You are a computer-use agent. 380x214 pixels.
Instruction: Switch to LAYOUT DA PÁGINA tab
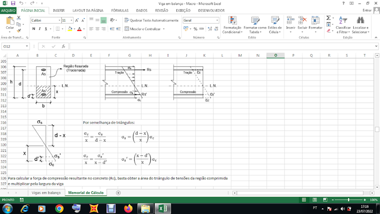(x=88, y=10)
